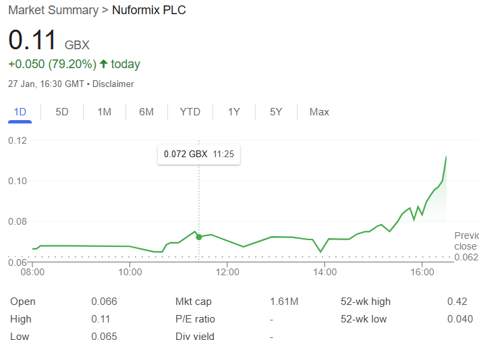
Task: Click the Nuformix PLC title
Action: (149, 10)
